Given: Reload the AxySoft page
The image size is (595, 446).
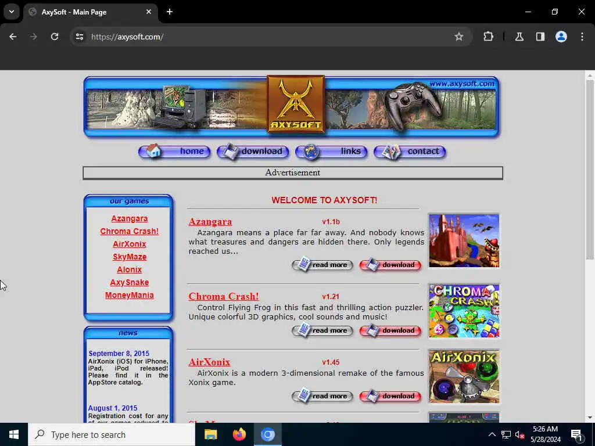Looking at the screenshot, I should (x=55, y=37).
